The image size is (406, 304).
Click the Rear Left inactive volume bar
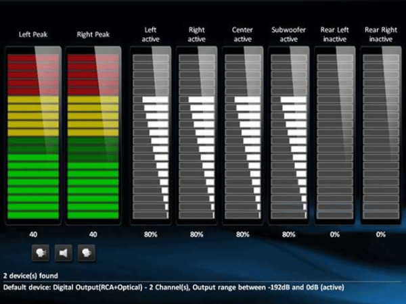pyautogui.click(x=335, y=137)
